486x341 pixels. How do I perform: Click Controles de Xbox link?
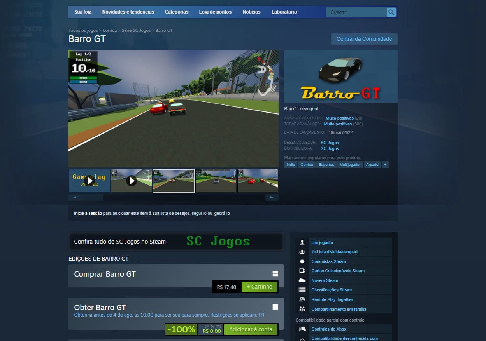[x=329, y=329]
